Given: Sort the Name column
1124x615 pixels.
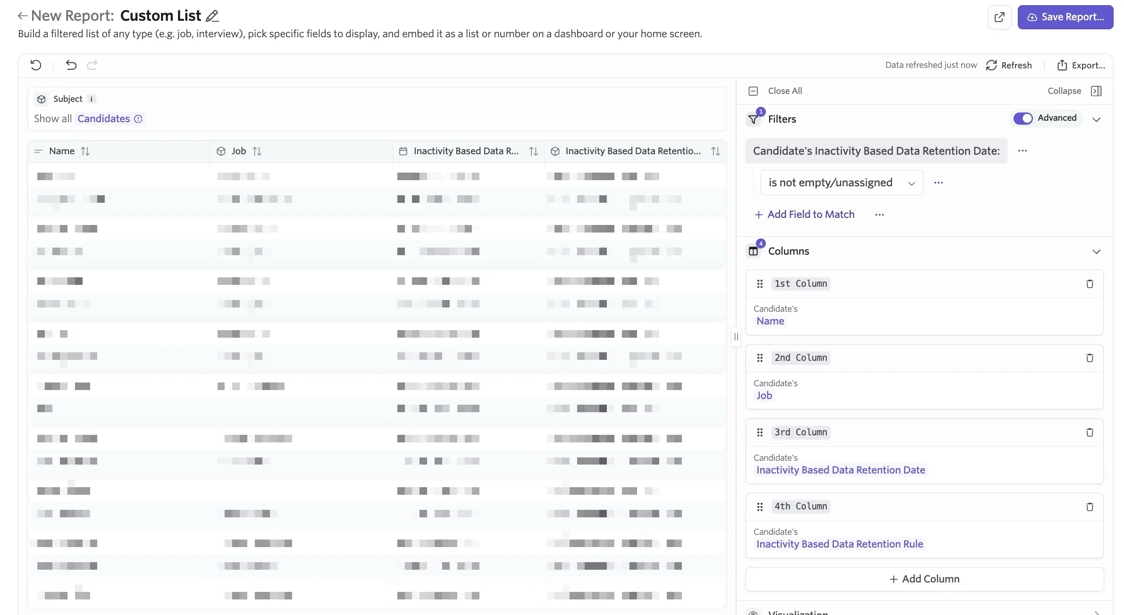Looking at the screenshot, I should [85, 151].
